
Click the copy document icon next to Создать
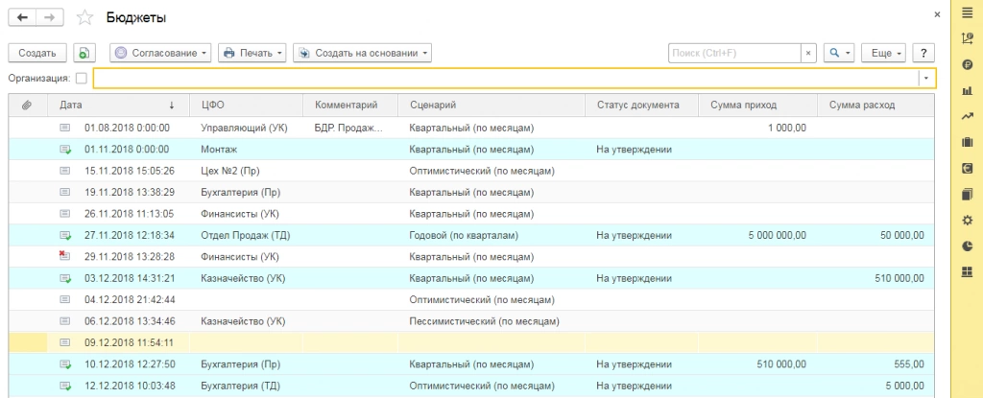coord(84,54)
